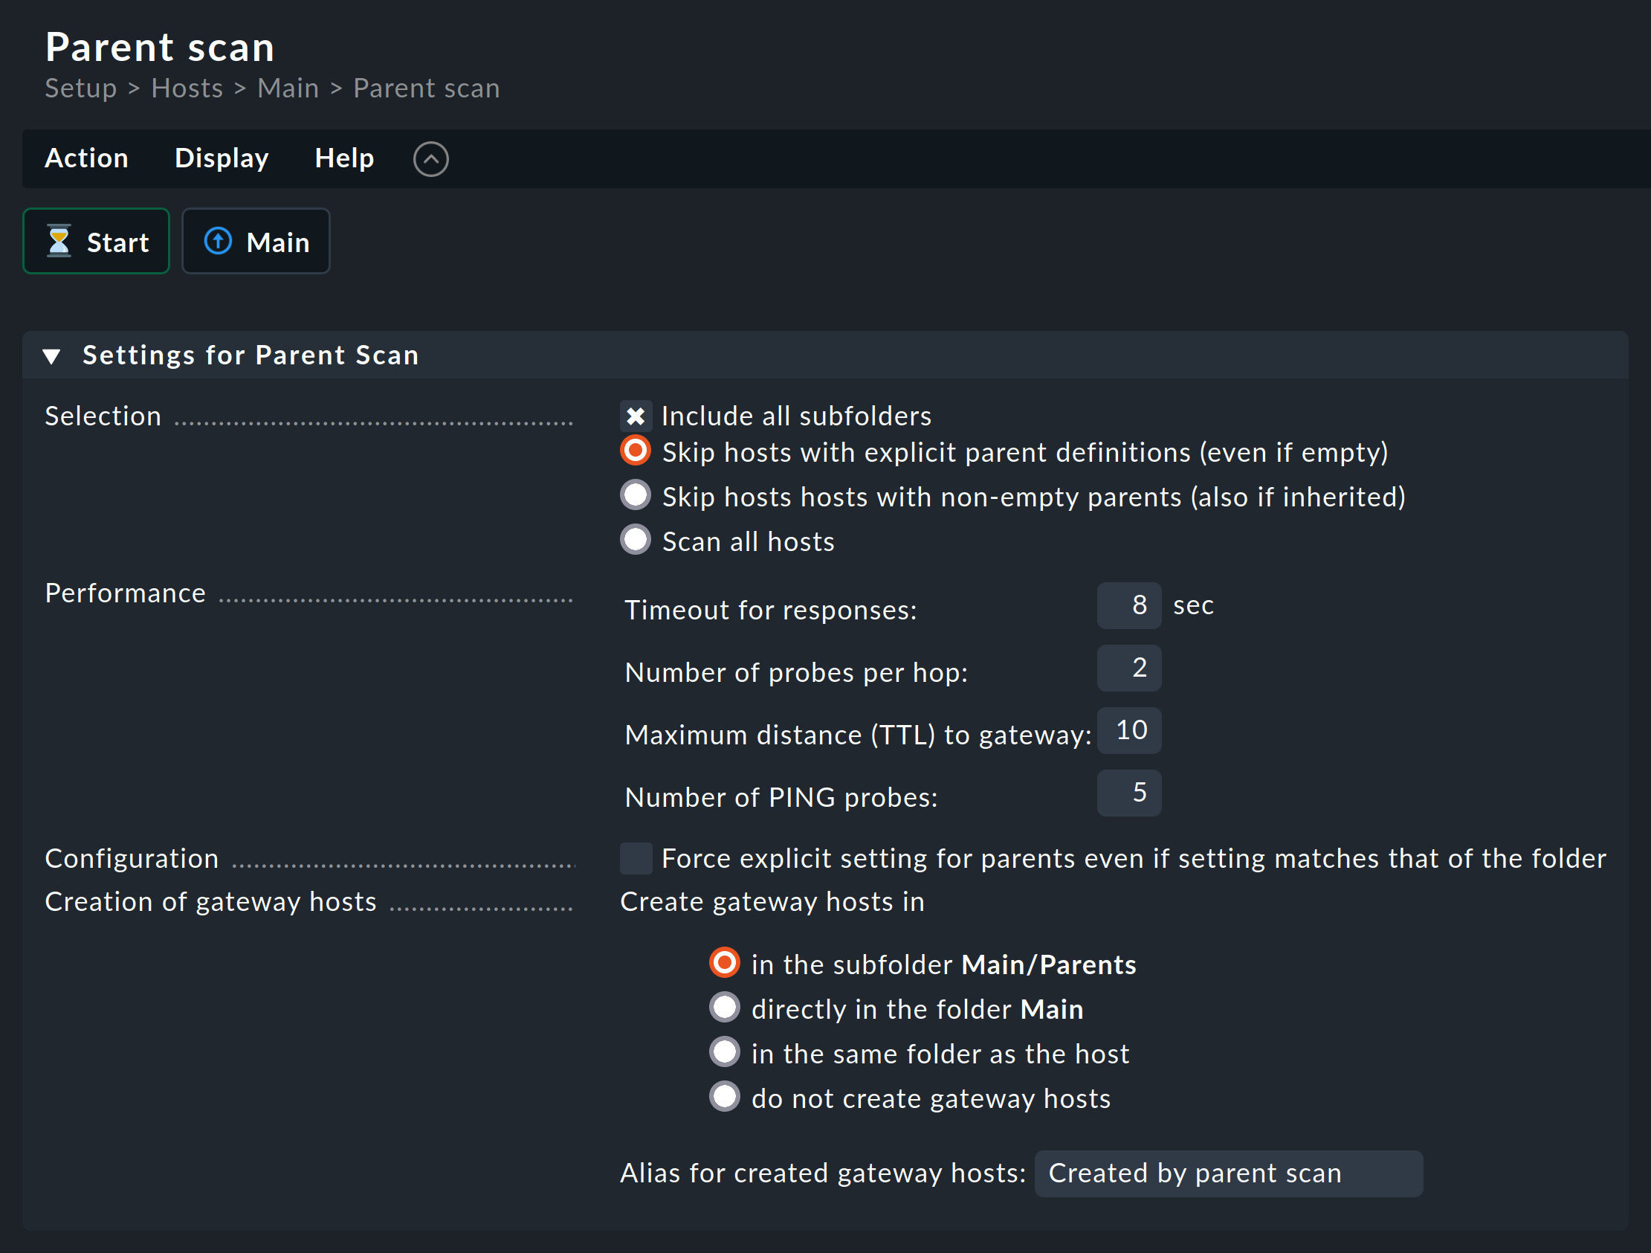Collapse the menu bar with the circled chevron
The image size is (1651, 1253).
(x=430, y=159)
